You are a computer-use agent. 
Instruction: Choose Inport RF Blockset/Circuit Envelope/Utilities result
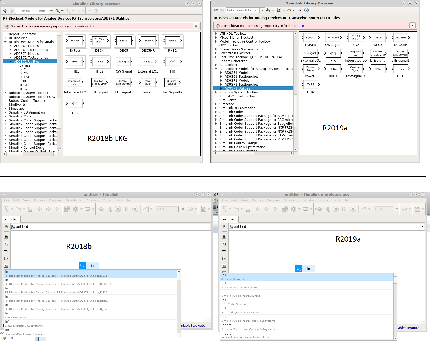click(307, 335)
